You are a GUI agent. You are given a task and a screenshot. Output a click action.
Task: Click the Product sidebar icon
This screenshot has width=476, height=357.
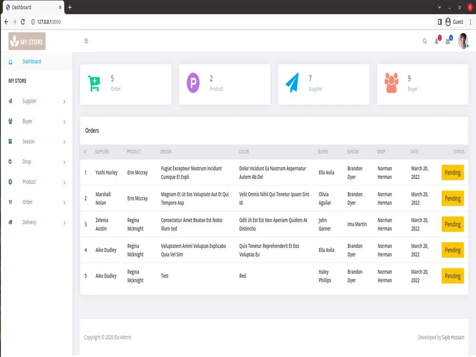10,182
